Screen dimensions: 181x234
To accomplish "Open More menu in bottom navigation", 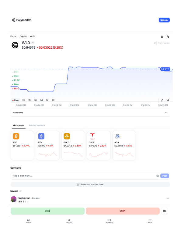I will click(150, 221).
